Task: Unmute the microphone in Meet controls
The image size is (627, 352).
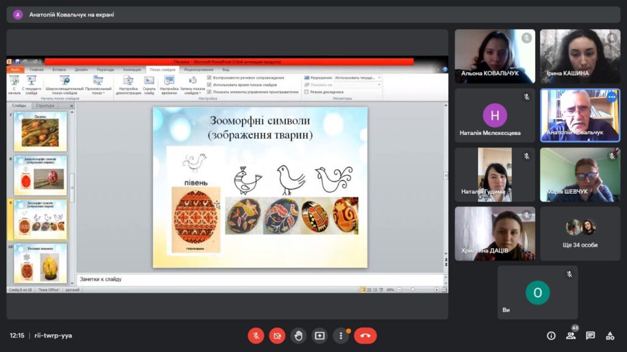Action: pyautogui.click(x=256, y=335)
